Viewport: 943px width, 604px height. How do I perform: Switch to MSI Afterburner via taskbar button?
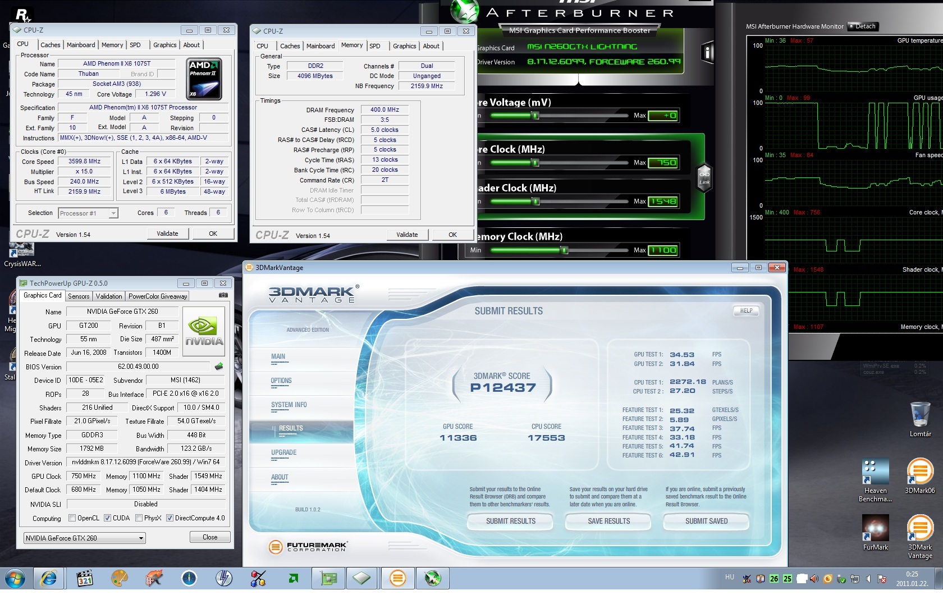pos(433,578)
